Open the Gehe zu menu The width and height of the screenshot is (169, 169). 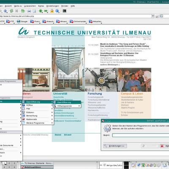(18, 6)
